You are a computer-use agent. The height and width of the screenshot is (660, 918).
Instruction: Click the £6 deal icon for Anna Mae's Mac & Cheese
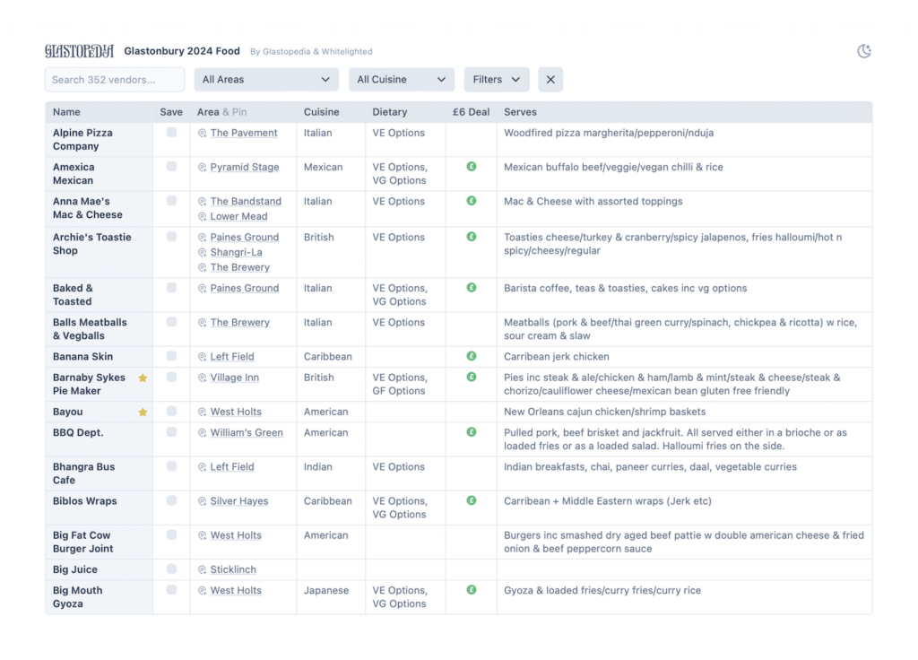click(472, 201)
